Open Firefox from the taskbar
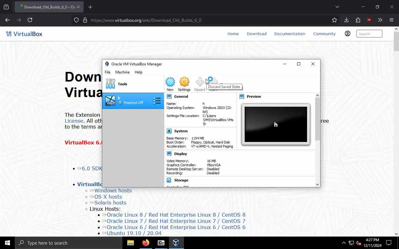 click(x=146, y=243)
